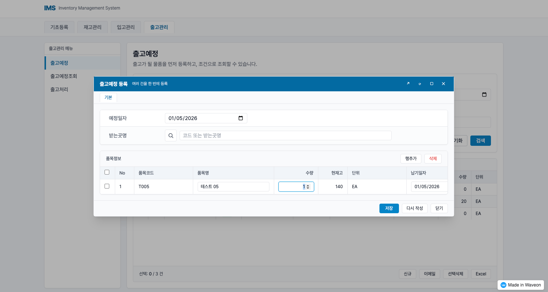Screen dimensions: 548x292
Task: Open the calendar picker for 예정일자
Action: (x=241, y=118)
